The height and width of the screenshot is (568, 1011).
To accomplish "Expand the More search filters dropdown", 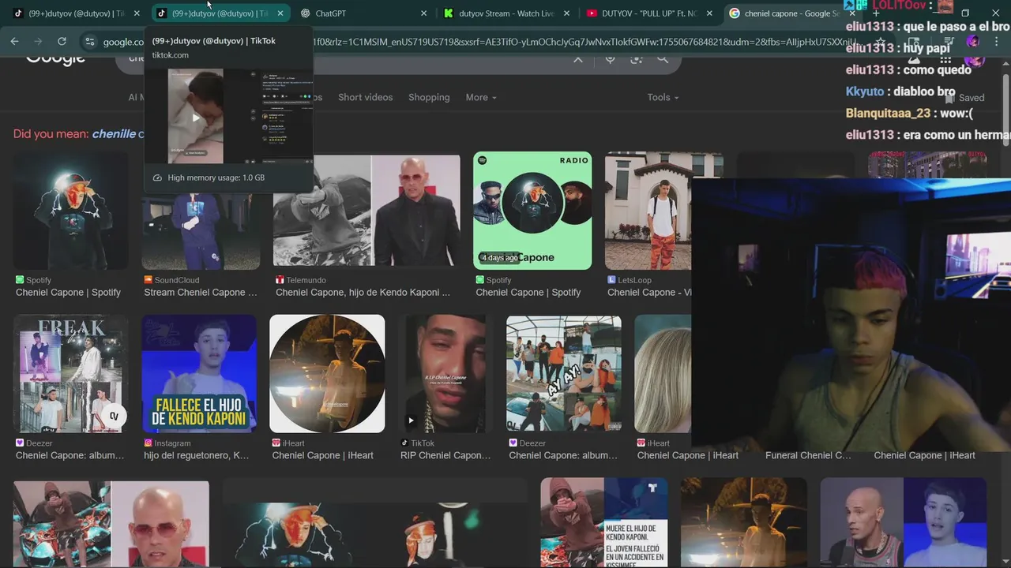I will click(x=481, y=97).
